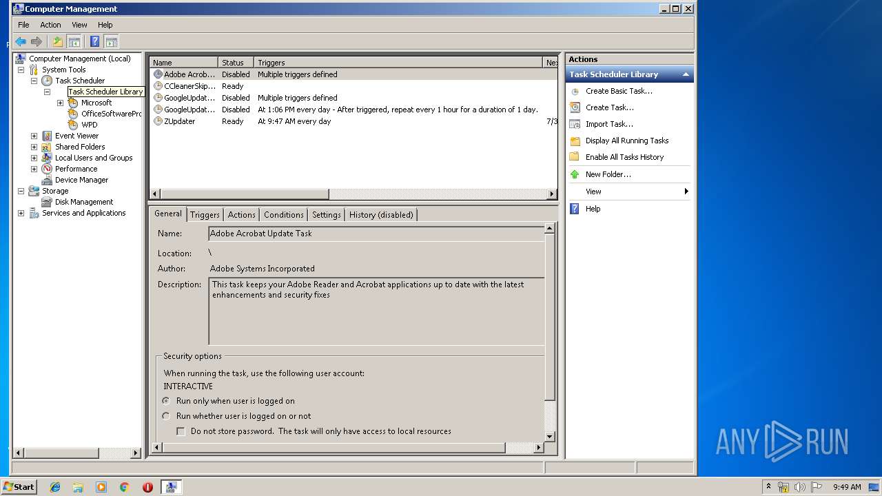Open the View submenu arrow in Actions
Screen dimensions: 882x496
coord(686,192)
